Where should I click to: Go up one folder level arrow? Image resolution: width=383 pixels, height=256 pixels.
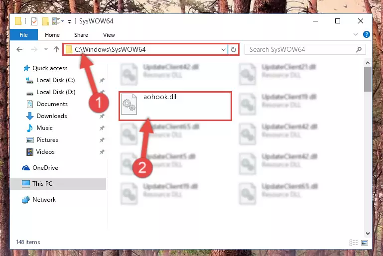(56, 49)
